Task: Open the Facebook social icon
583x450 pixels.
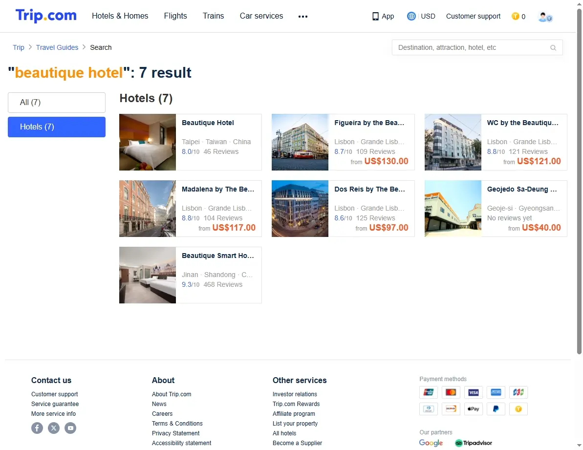Action: pos(37,428)
